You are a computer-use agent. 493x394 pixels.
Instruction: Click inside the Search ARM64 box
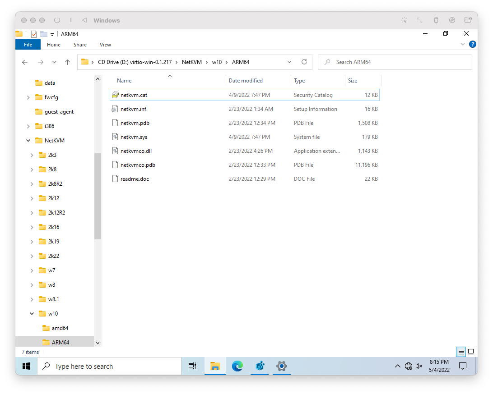(395, 62)
